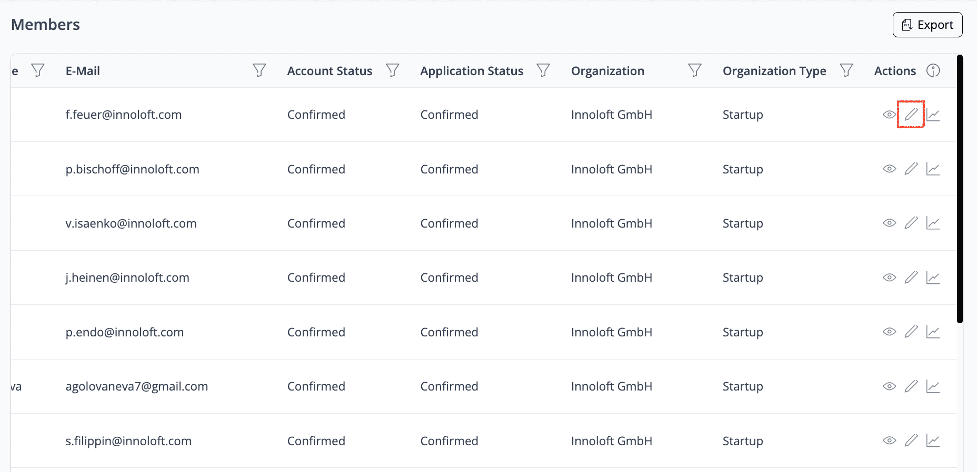Open statistics chart for f.feuer@innoloft.com
The height and width of the screenshot is (472, 977).
[933, 115]
